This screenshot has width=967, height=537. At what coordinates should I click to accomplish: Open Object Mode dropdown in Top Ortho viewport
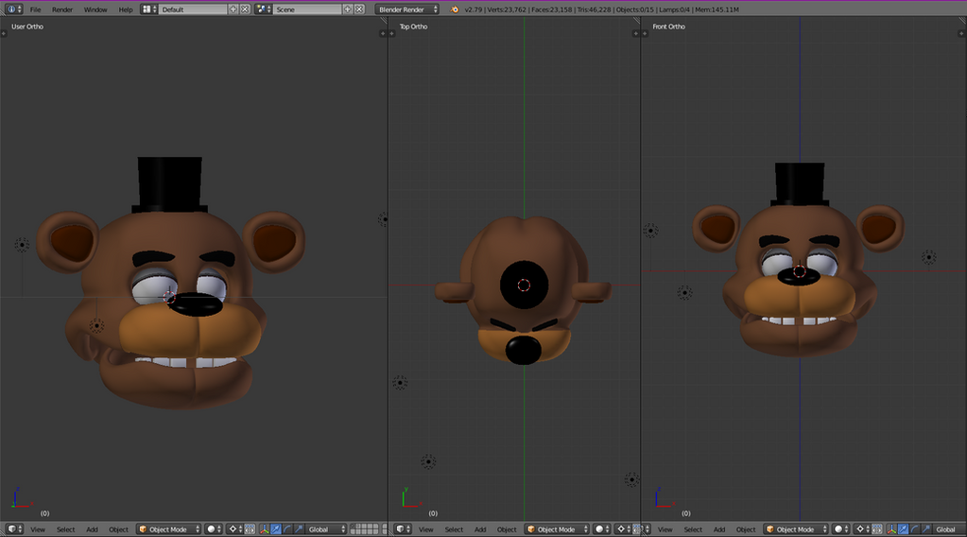(x=557, y=529)
